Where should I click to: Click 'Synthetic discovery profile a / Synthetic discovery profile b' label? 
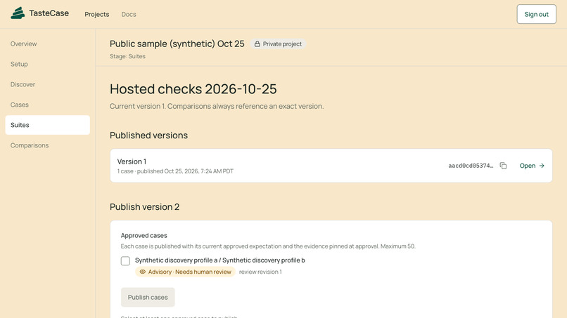coord(220,260)
